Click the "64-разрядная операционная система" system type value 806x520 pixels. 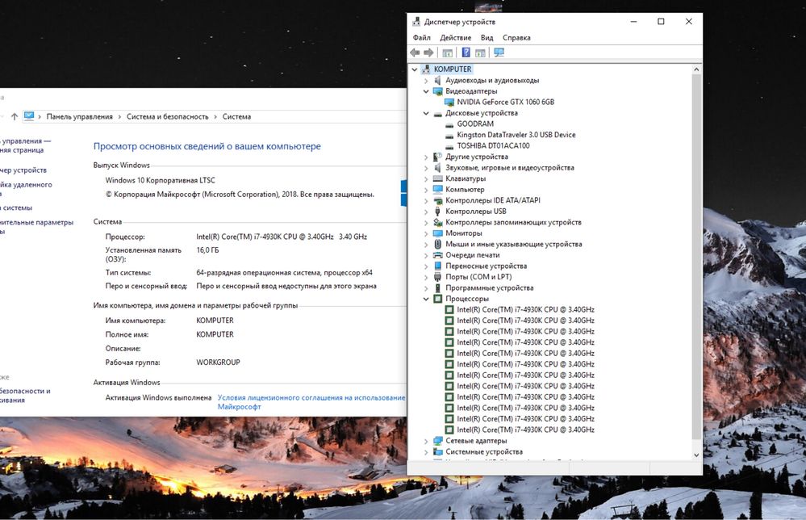tap(284, 273)
